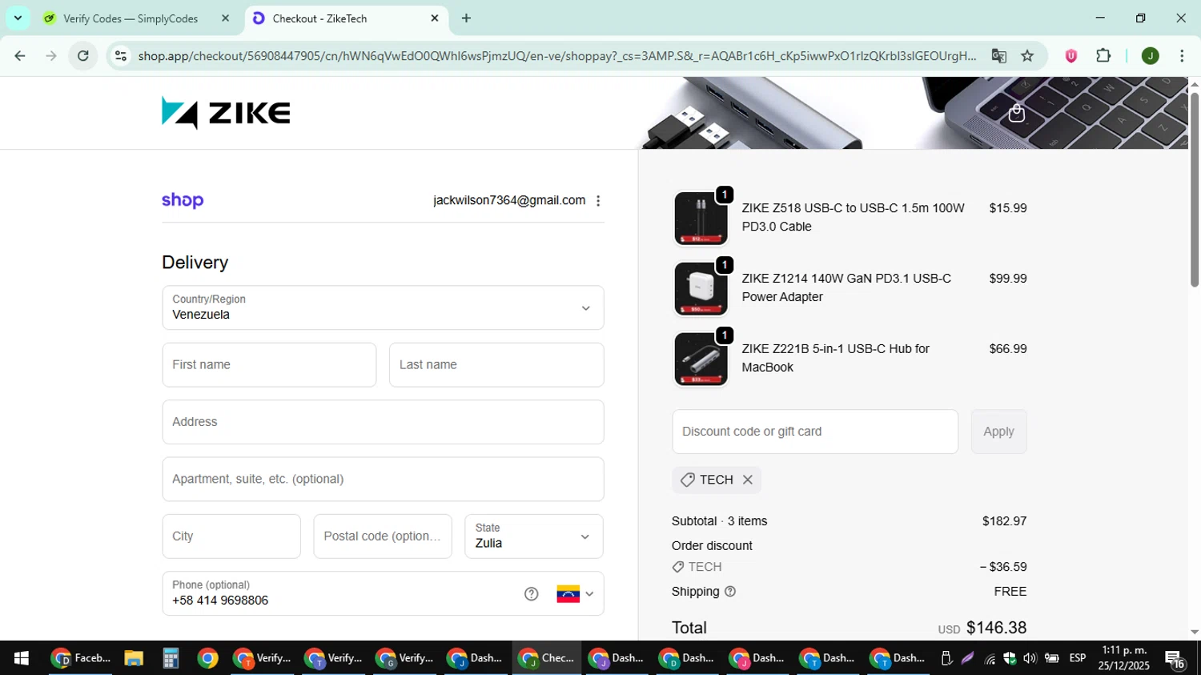Screen dimensions: 1201x675
Task: Click into the Address field
Action: tap(383, 422)
